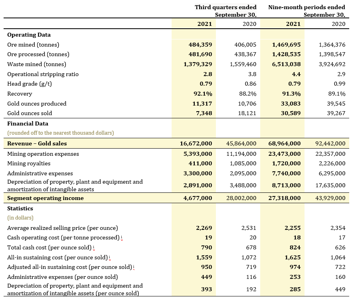The height and width of the screenshot is (300, 352).
Task: Select the 'Gold ounces produced' label
Action: [x=37, y=104]
